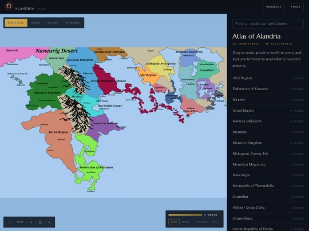Open the Handbook
The width and height of the screenshot is (309, 231).
click(274, 7)
